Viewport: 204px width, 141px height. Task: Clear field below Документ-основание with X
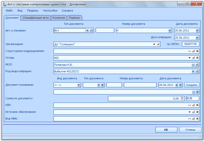pos(197,92)
